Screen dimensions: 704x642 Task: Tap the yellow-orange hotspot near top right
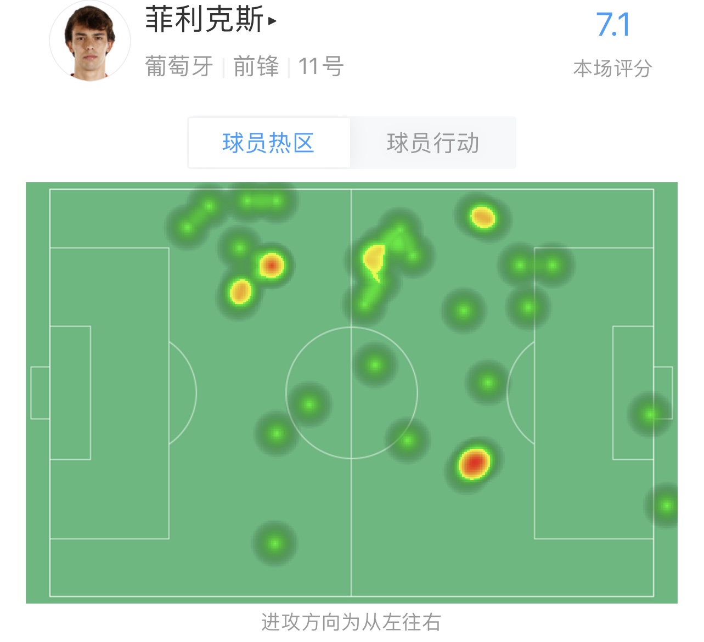point(483,217)
